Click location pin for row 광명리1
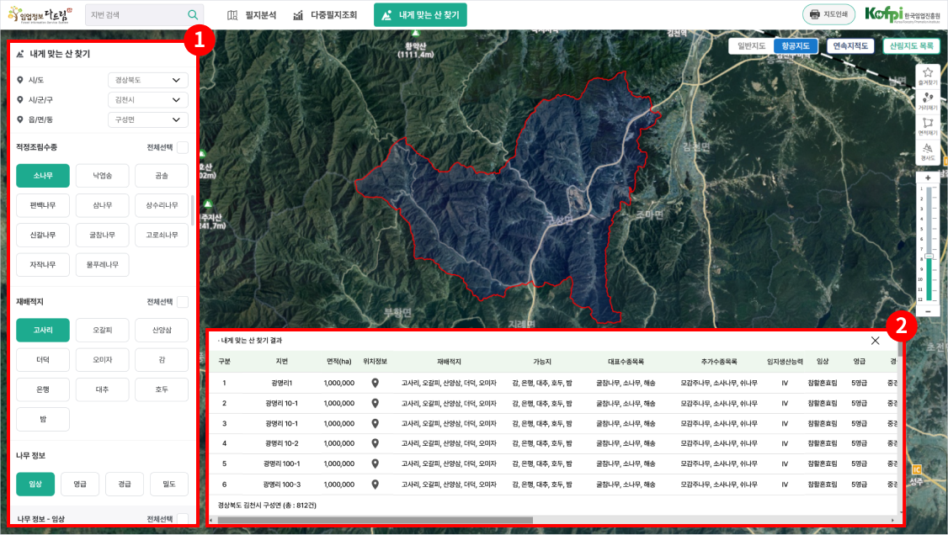The image size is (948, 535). 375,383
